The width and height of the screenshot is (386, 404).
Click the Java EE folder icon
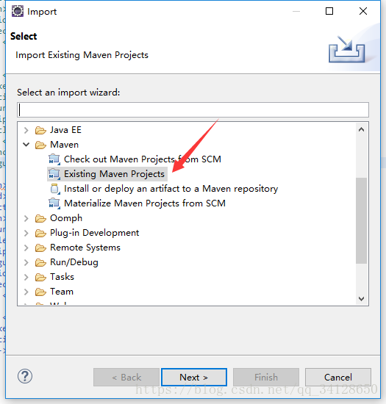(x=40, y=130)
